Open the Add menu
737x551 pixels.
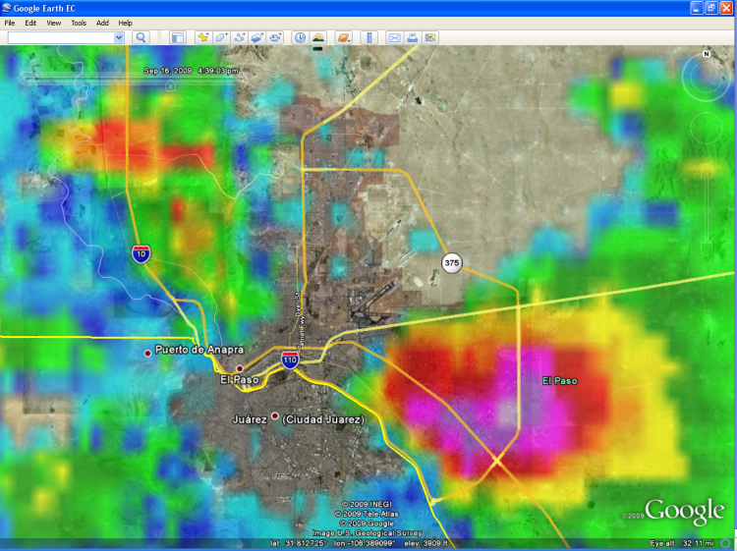tap(102, 23)
